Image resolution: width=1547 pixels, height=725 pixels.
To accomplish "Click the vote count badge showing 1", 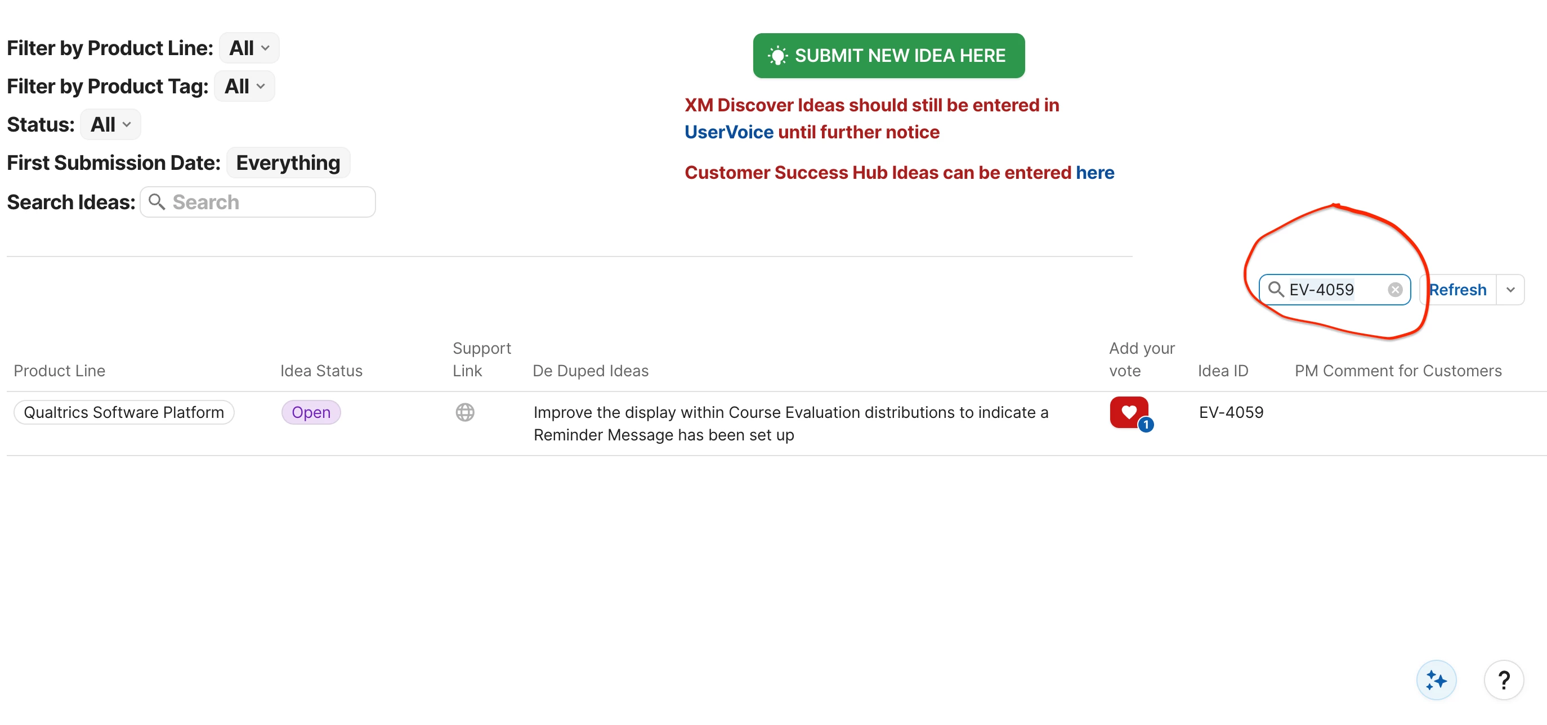I will pyautogui.click(x=1146, y=424).
